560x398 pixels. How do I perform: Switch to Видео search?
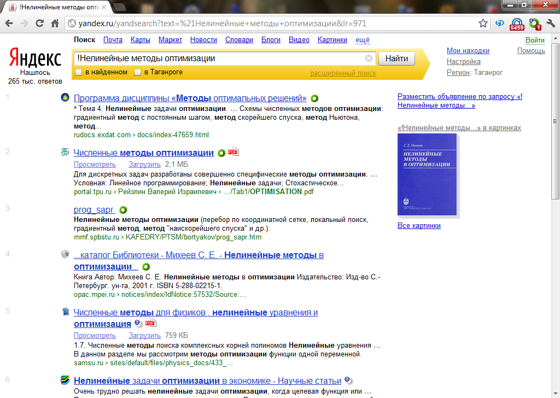pyautogui.click(x=299, y=40)
